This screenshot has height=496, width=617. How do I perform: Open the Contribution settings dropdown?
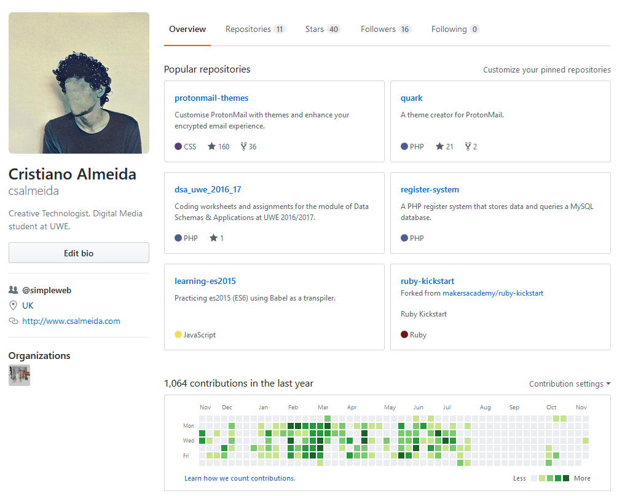coord(568,384)
